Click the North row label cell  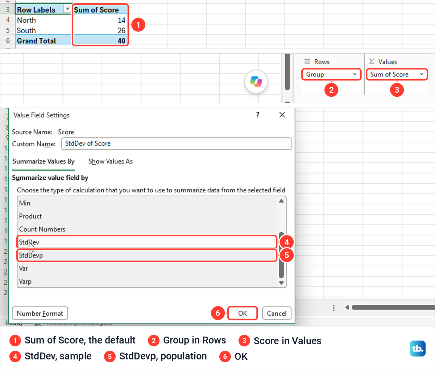(43, 20)
